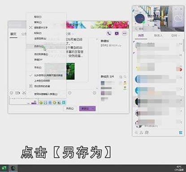Screen dimensions: 186x172
Task: Click the add member icon beside group members
Action: tap(121, 77)
